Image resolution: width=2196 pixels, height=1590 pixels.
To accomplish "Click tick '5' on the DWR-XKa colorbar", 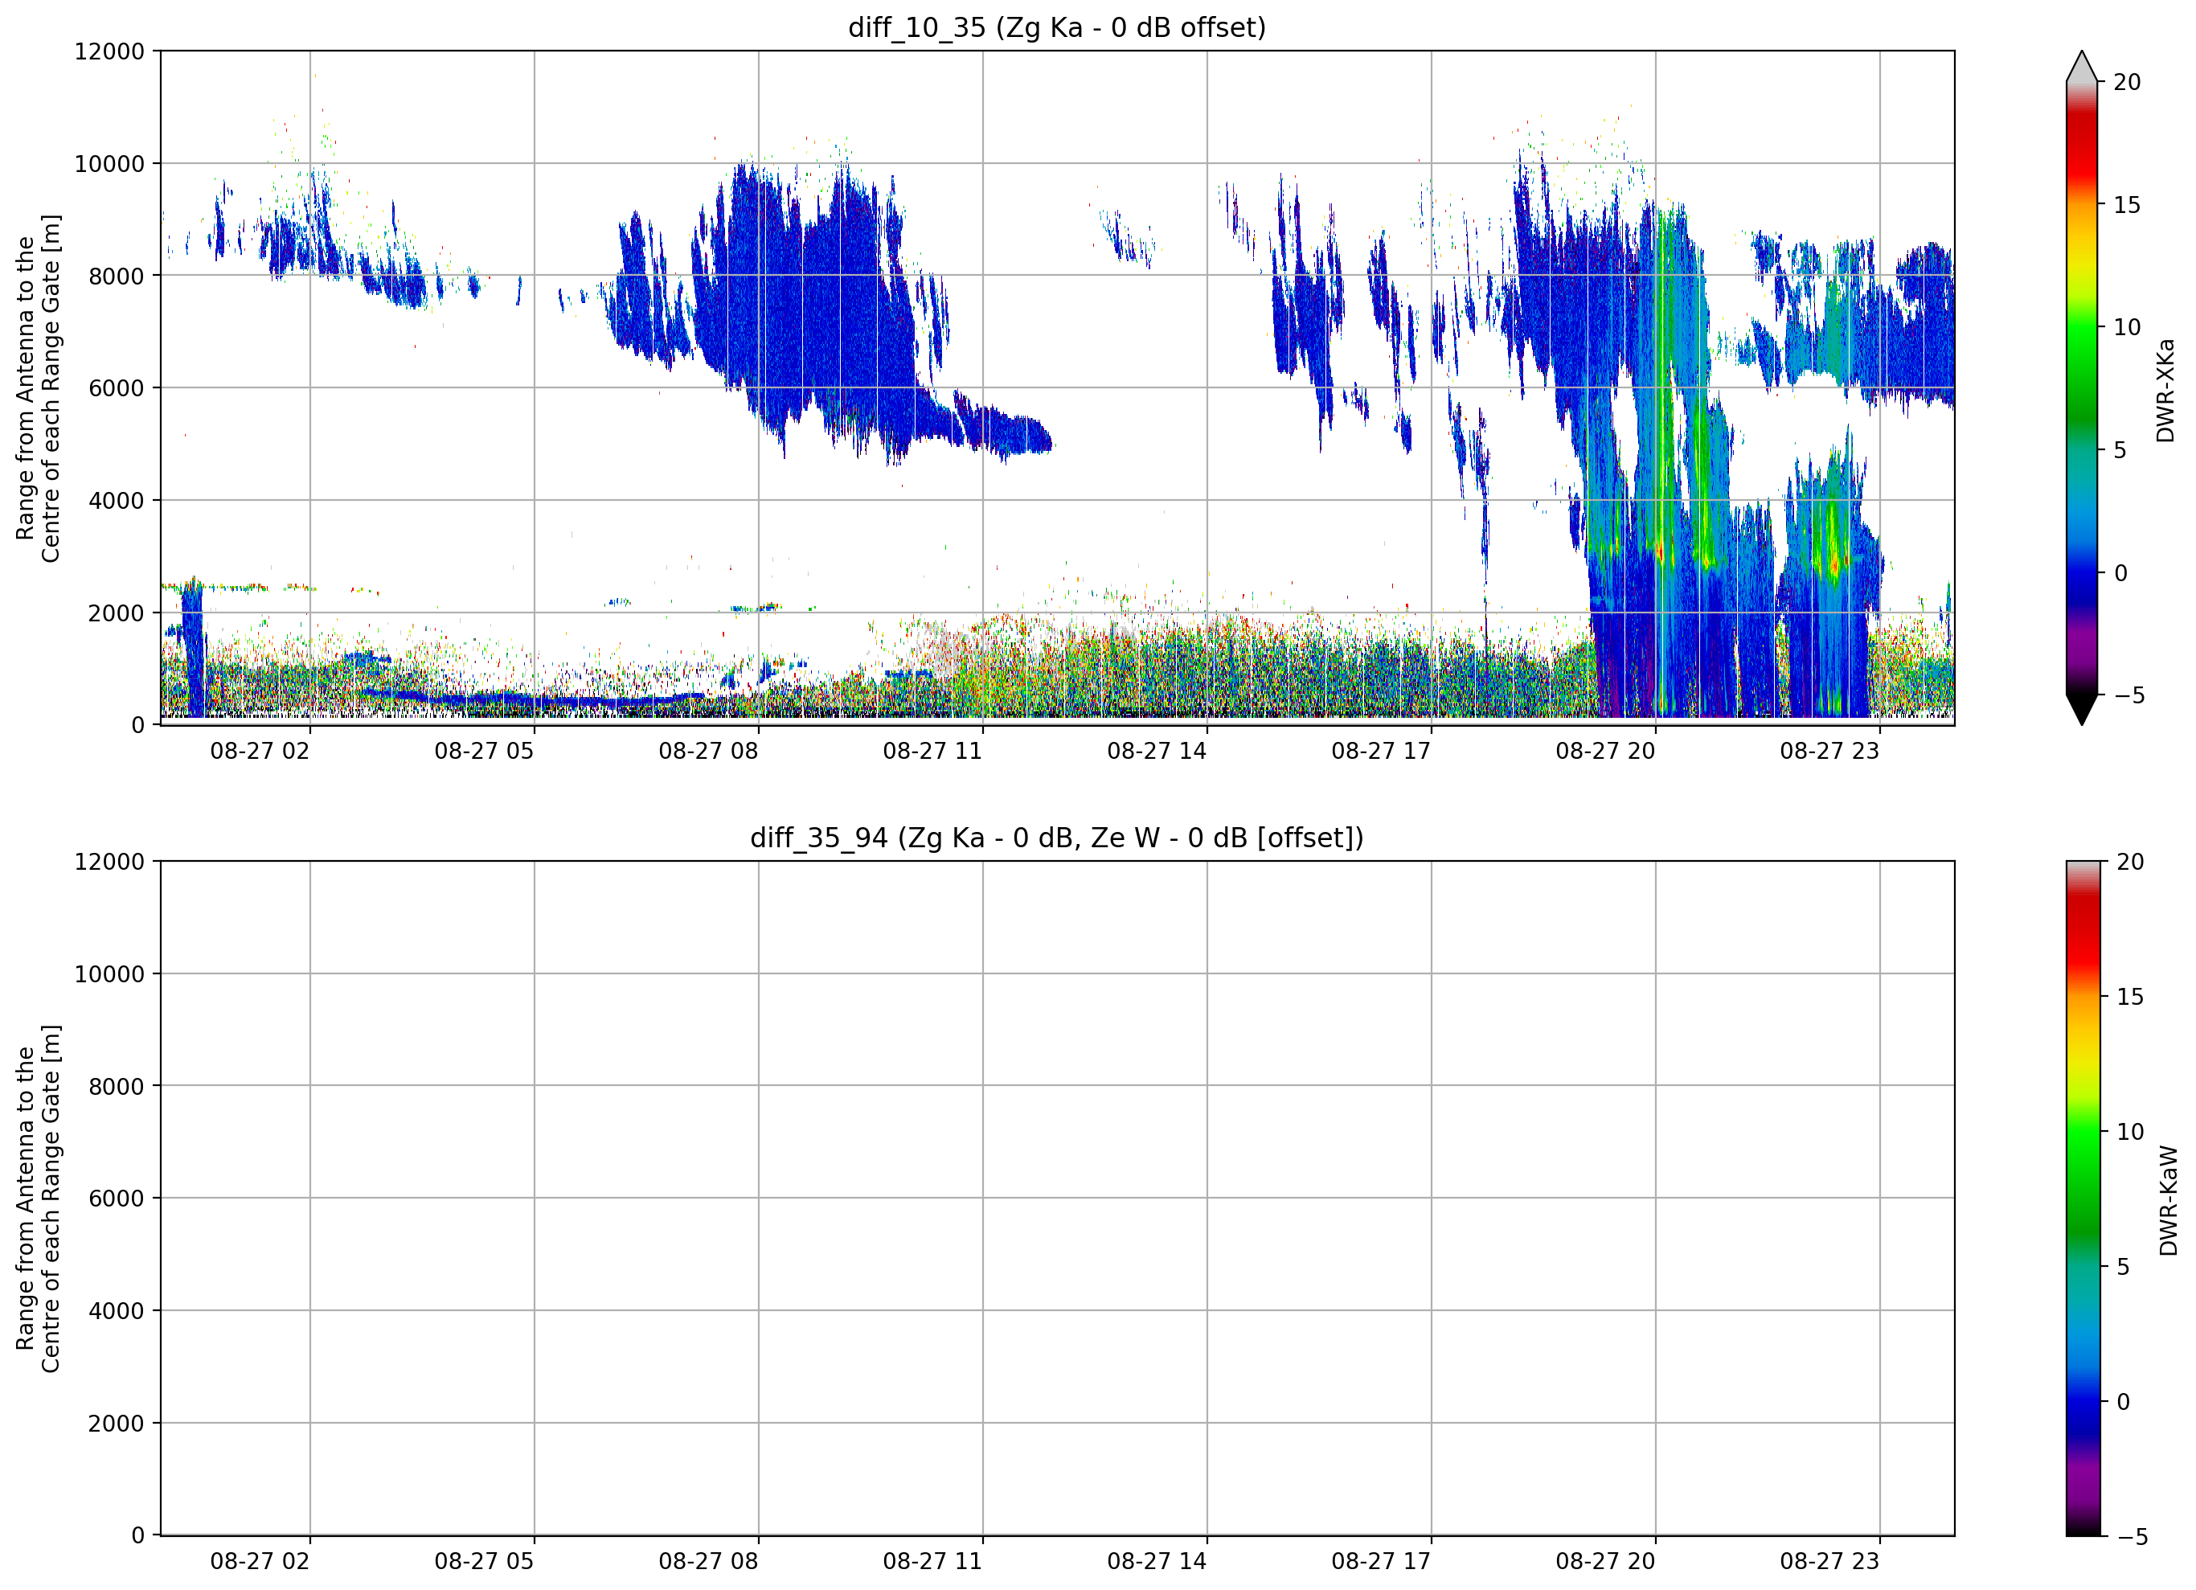I will 2120,450.
